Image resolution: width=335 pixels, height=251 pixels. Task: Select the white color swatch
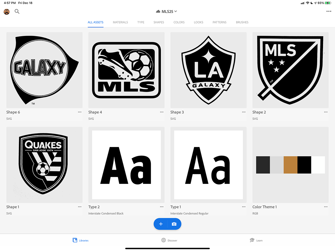[318, 165]
